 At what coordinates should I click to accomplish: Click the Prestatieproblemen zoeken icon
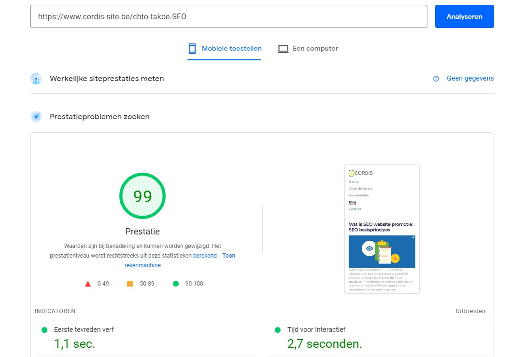(x=36, y=117)
